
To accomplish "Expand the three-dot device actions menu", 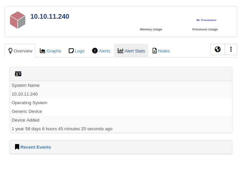I will click(231, 49).
